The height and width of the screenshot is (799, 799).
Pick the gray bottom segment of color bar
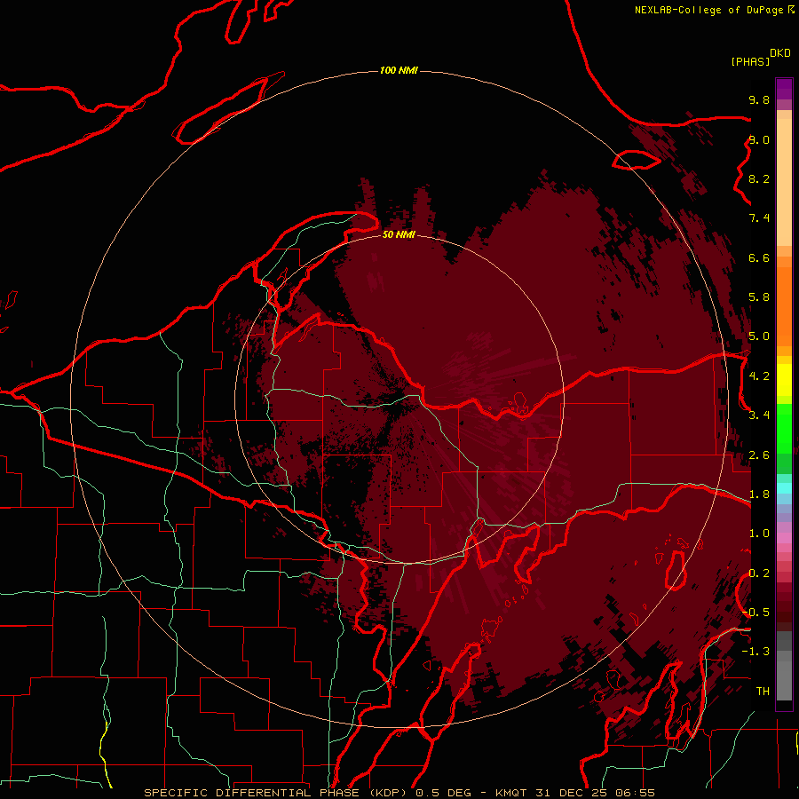pyautogui.click(x=784, y=680)
